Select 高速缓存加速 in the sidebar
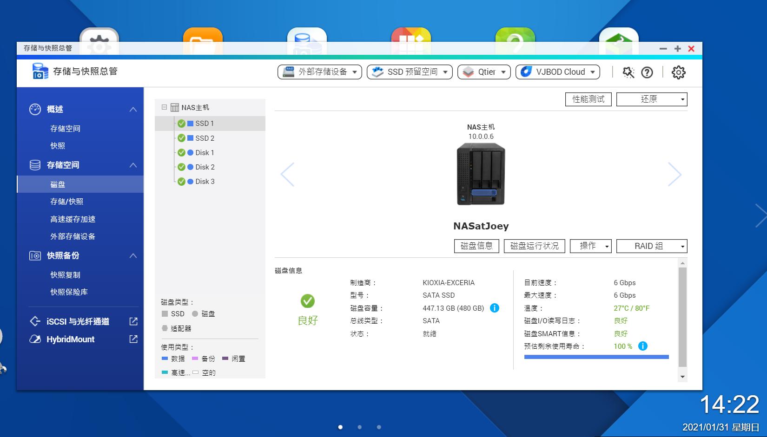The image size is (767, 437). 72,219
